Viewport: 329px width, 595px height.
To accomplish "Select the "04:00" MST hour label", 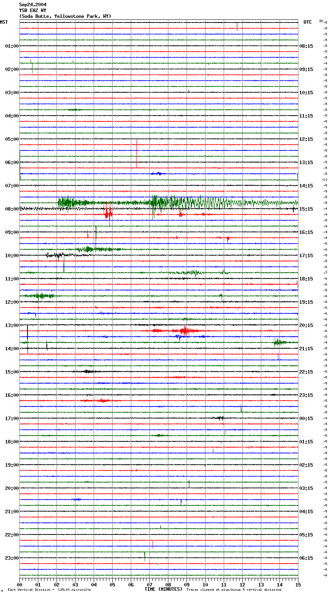I will click(x=12, y=116).
